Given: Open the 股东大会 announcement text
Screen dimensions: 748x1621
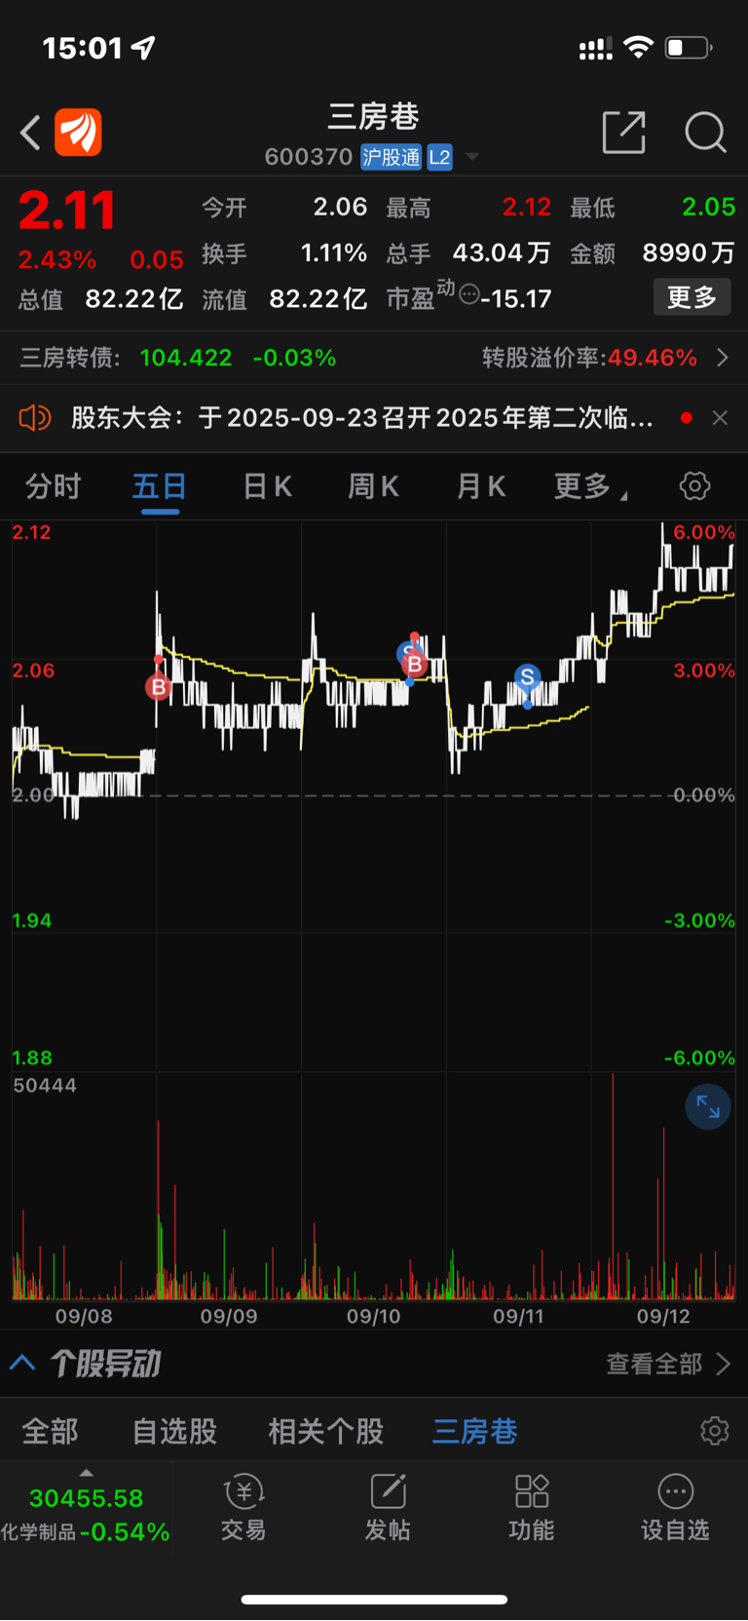Looking at the screenshot, I should pyautogui.click(x=361, y=418).
